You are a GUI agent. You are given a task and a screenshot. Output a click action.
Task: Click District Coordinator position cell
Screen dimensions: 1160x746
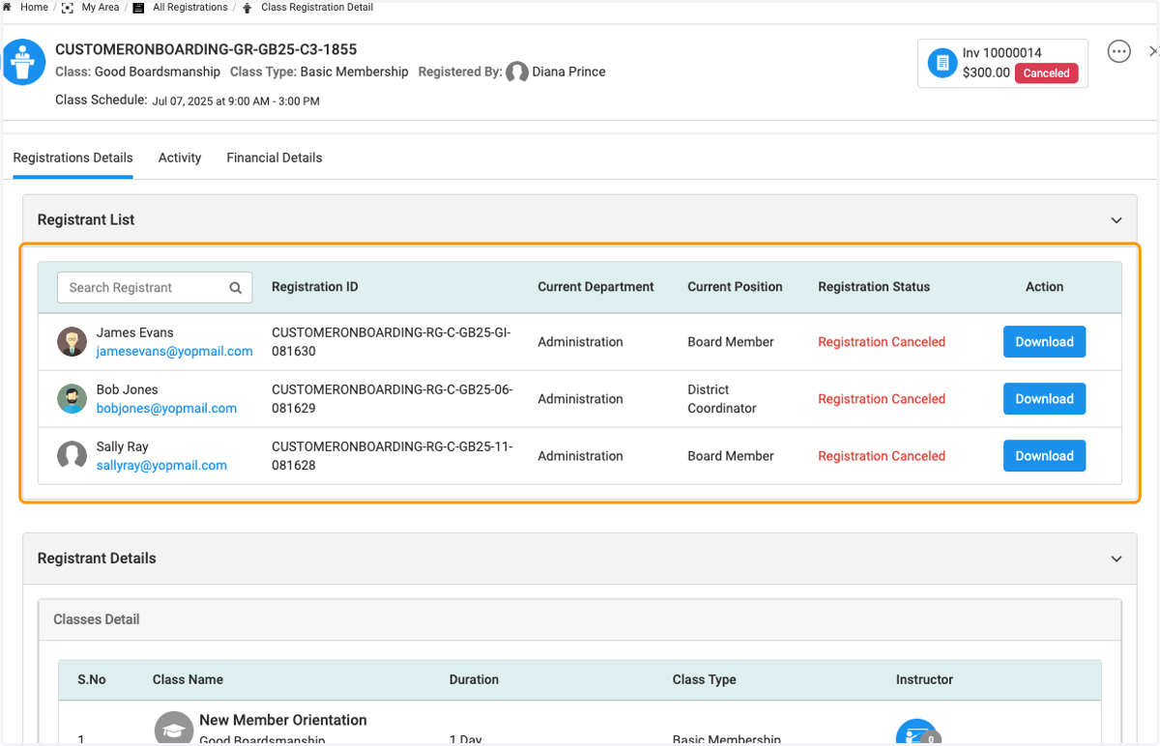[722, 399]
